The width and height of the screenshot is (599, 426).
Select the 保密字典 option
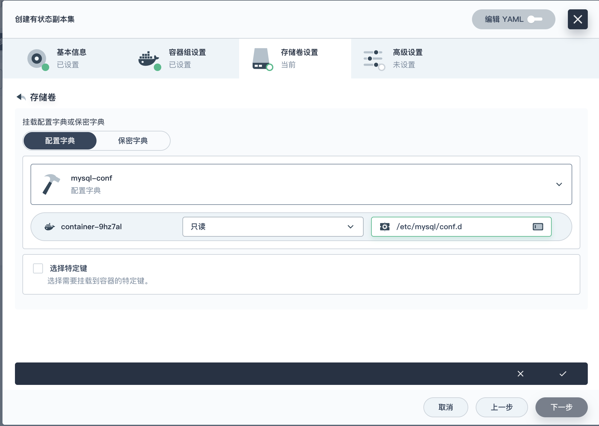pos(133,141)
